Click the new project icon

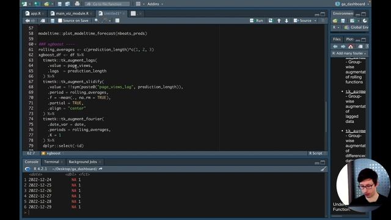pyautogui.click(x=37, y=4)
